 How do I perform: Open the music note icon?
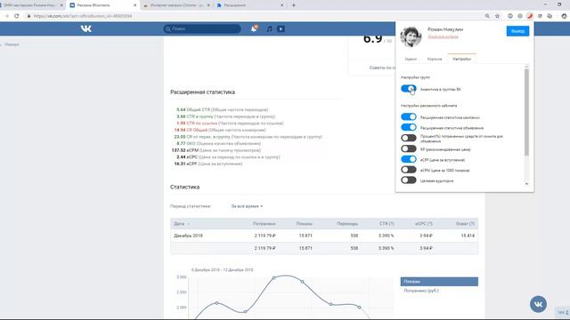269,28
